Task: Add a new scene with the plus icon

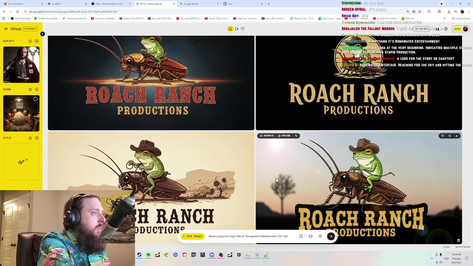Action: [37, 89]
